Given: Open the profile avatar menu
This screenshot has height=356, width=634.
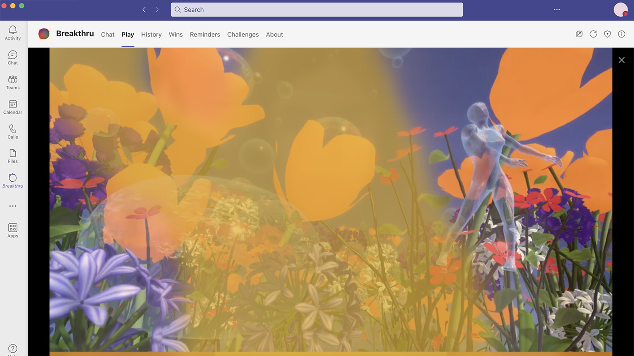Looking at the screenshot, I should tap(621, 10).
